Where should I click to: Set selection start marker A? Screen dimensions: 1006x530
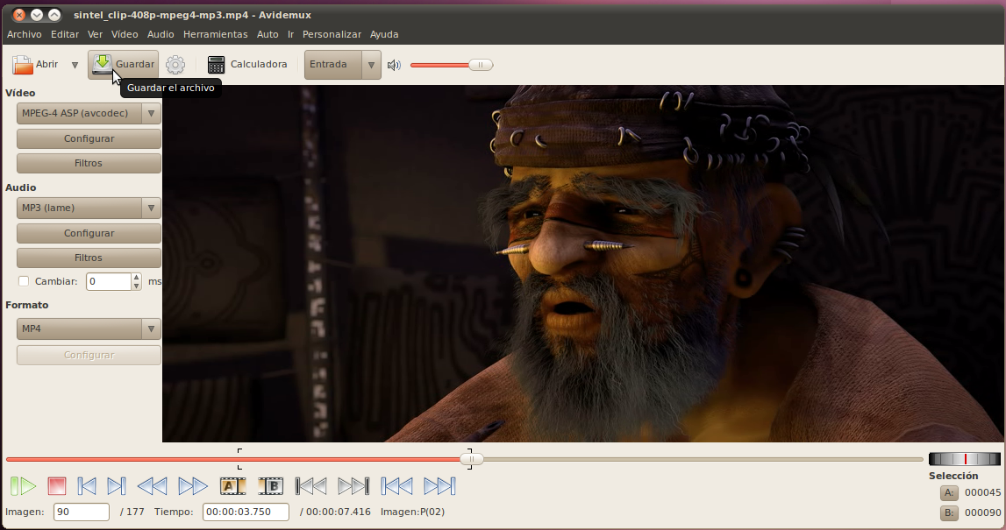[232, 486]
